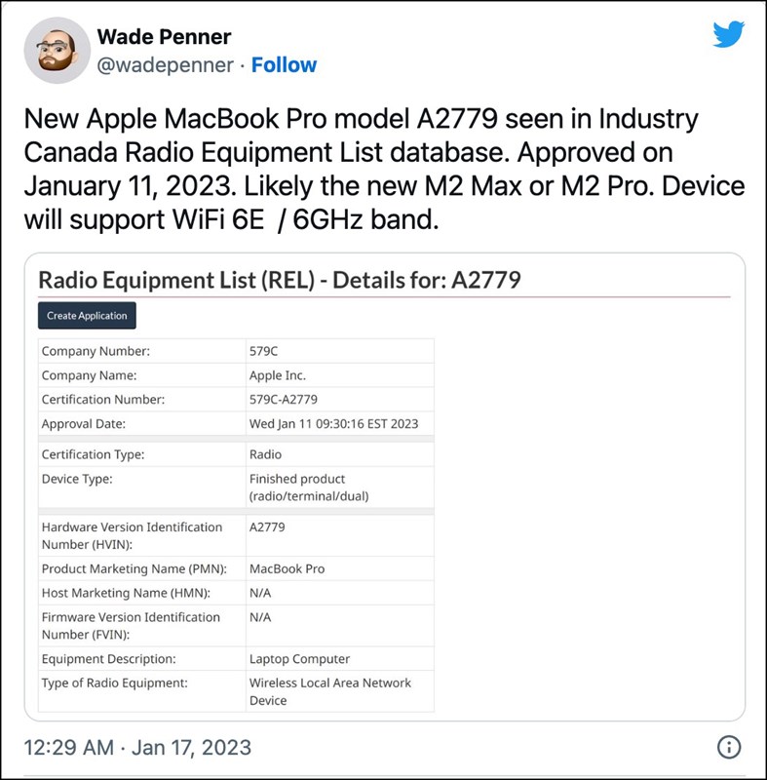767x780 pixels.
Task: Click the Certification Type Radio cell
Action: [x=340, y=454]
